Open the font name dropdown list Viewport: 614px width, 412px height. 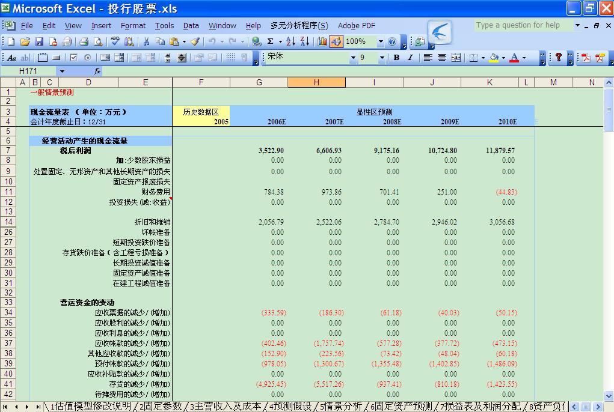pos(353,58)
